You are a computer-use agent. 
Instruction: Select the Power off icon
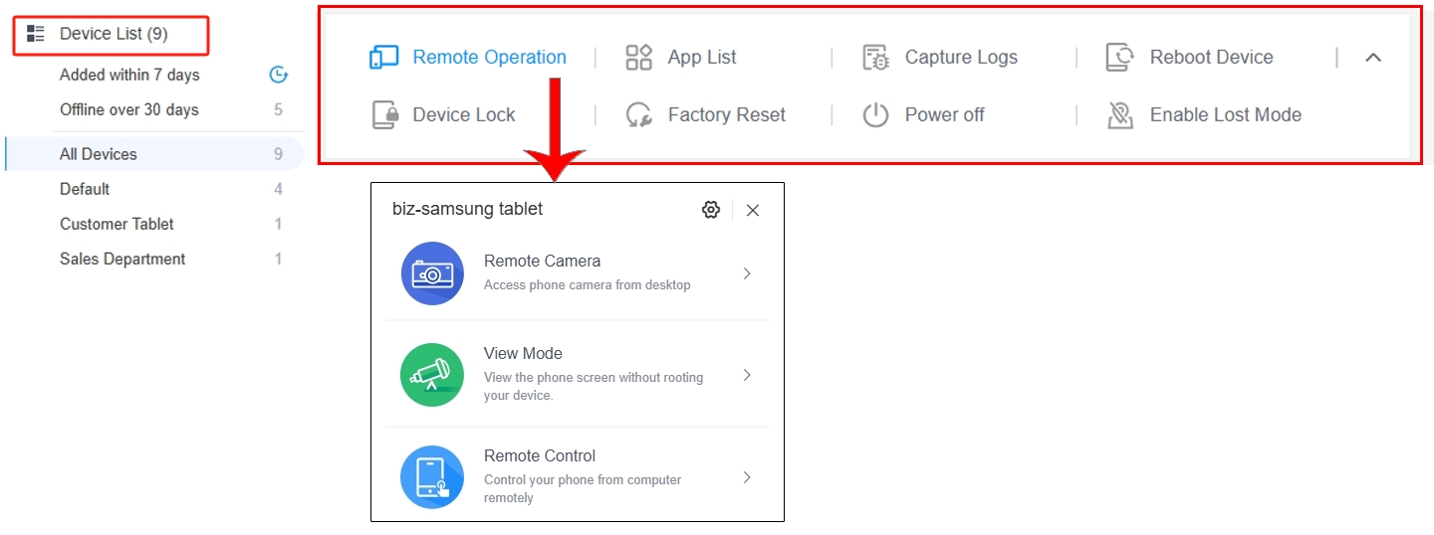click(875, 115)
